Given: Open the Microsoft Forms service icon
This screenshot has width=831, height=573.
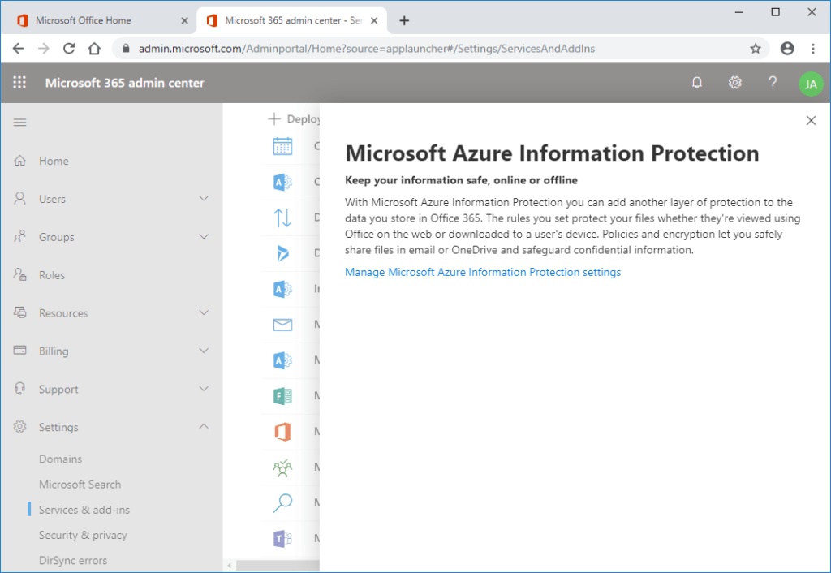Looking at the screenshot, I should tap(282, 396).
